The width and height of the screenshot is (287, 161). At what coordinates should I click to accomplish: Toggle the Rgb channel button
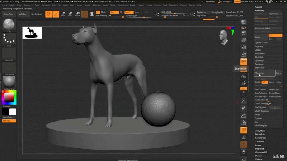[114, 12]
